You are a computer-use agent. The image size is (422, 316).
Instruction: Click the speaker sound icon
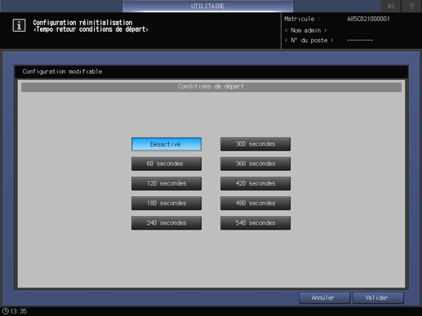point(391,6)
